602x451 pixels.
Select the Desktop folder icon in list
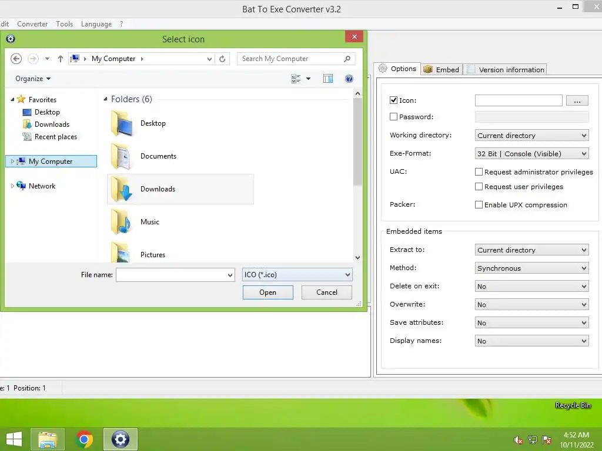121,123
